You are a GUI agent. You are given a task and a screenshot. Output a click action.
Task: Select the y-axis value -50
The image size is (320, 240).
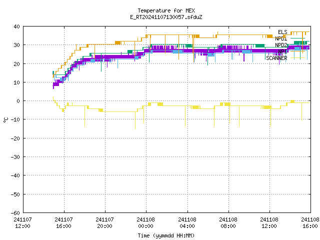15,194
